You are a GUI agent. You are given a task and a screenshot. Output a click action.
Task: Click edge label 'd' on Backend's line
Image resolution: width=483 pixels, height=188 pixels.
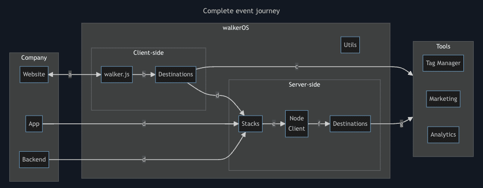(144, 160)
